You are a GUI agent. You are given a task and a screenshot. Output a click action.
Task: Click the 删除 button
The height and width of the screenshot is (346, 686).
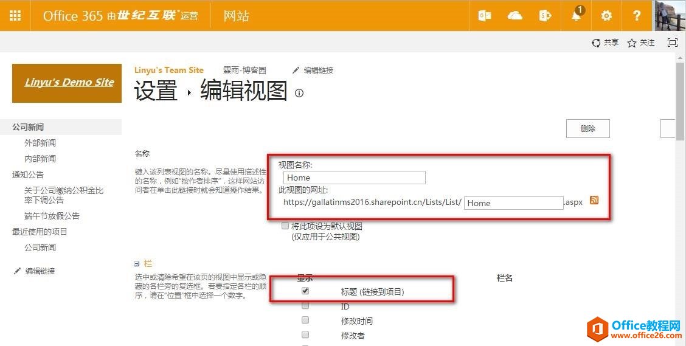click(x=588, y=128)
